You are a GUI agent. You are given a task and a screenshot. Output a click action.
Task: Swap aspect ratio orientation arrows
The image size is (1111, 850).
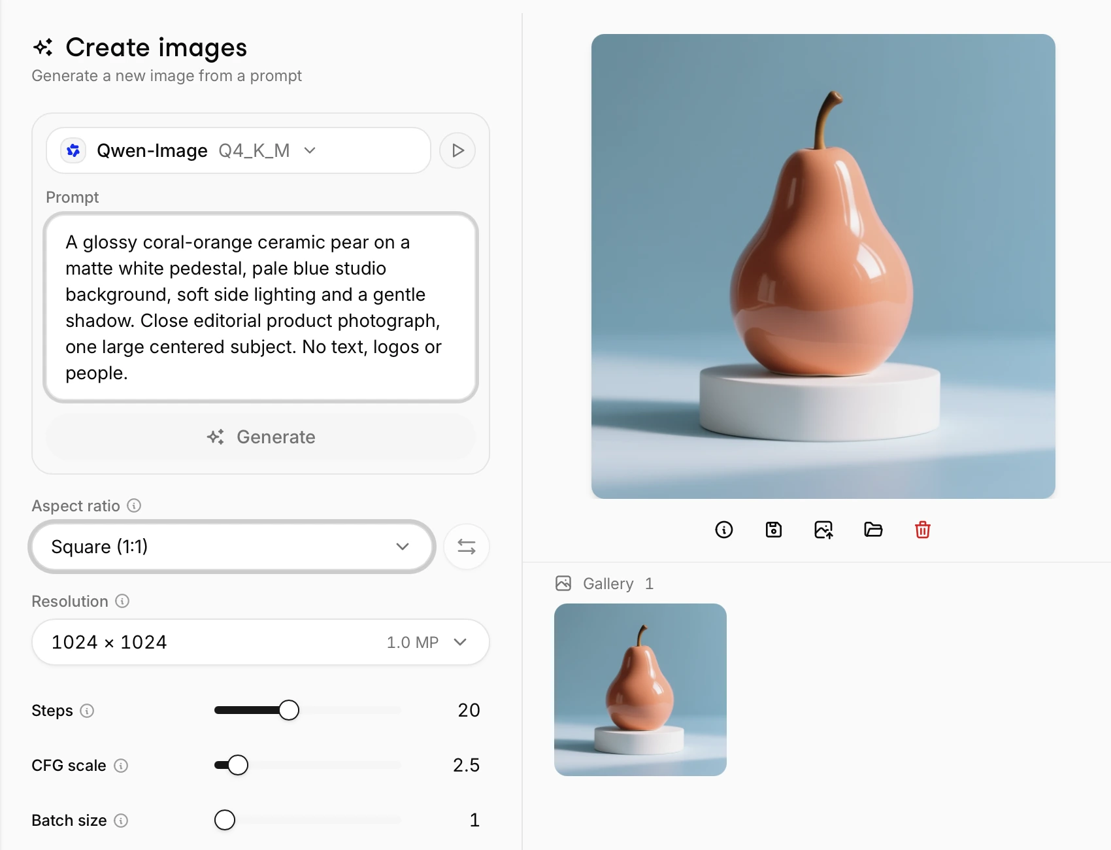[x=467, y=547]
